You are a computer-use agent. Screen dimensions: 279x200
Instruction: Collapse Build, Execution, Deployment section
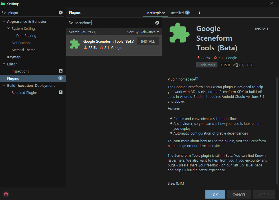point(4,85)
